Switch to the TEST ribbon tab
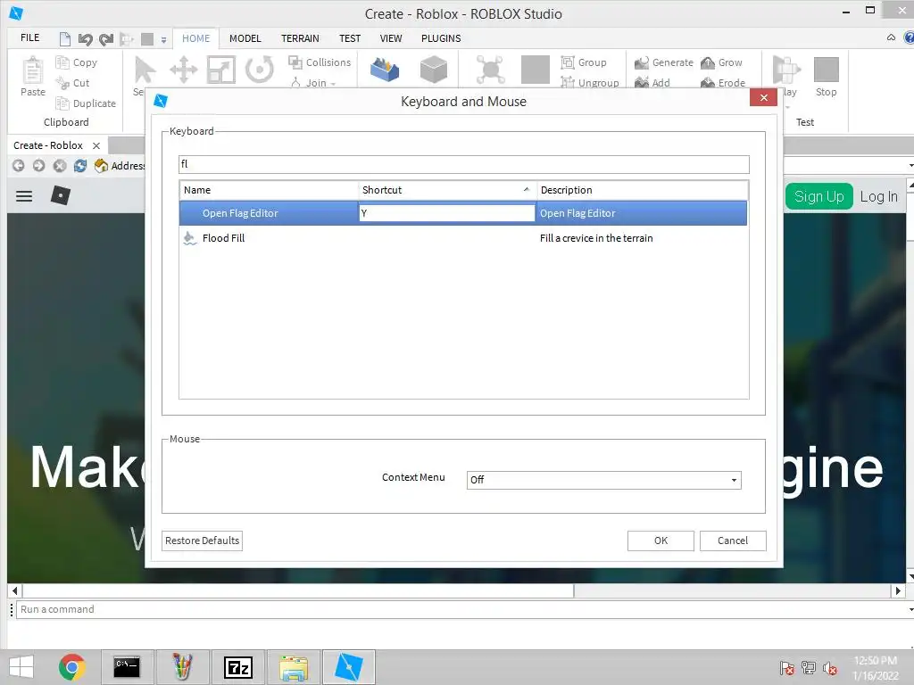 tap(350, 38)
